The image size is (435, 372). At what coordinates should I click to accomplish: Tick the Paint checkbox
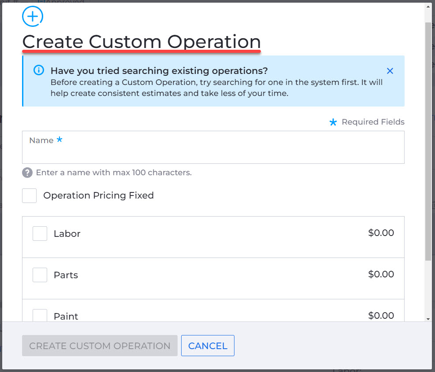(x=40, y=316)
